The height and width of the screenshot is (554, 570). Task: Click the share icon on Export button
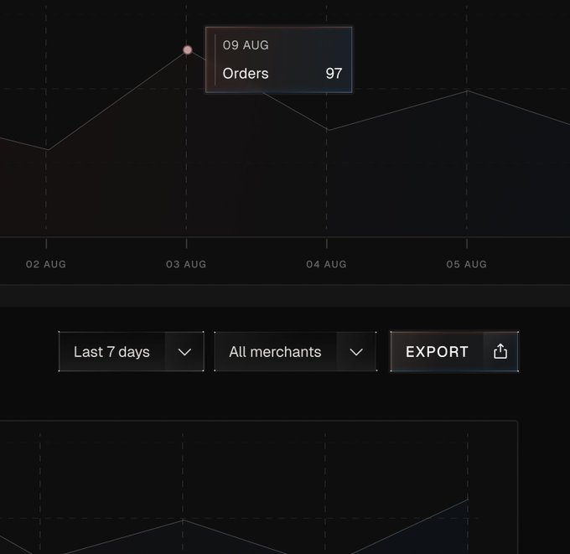click(500, 351)
